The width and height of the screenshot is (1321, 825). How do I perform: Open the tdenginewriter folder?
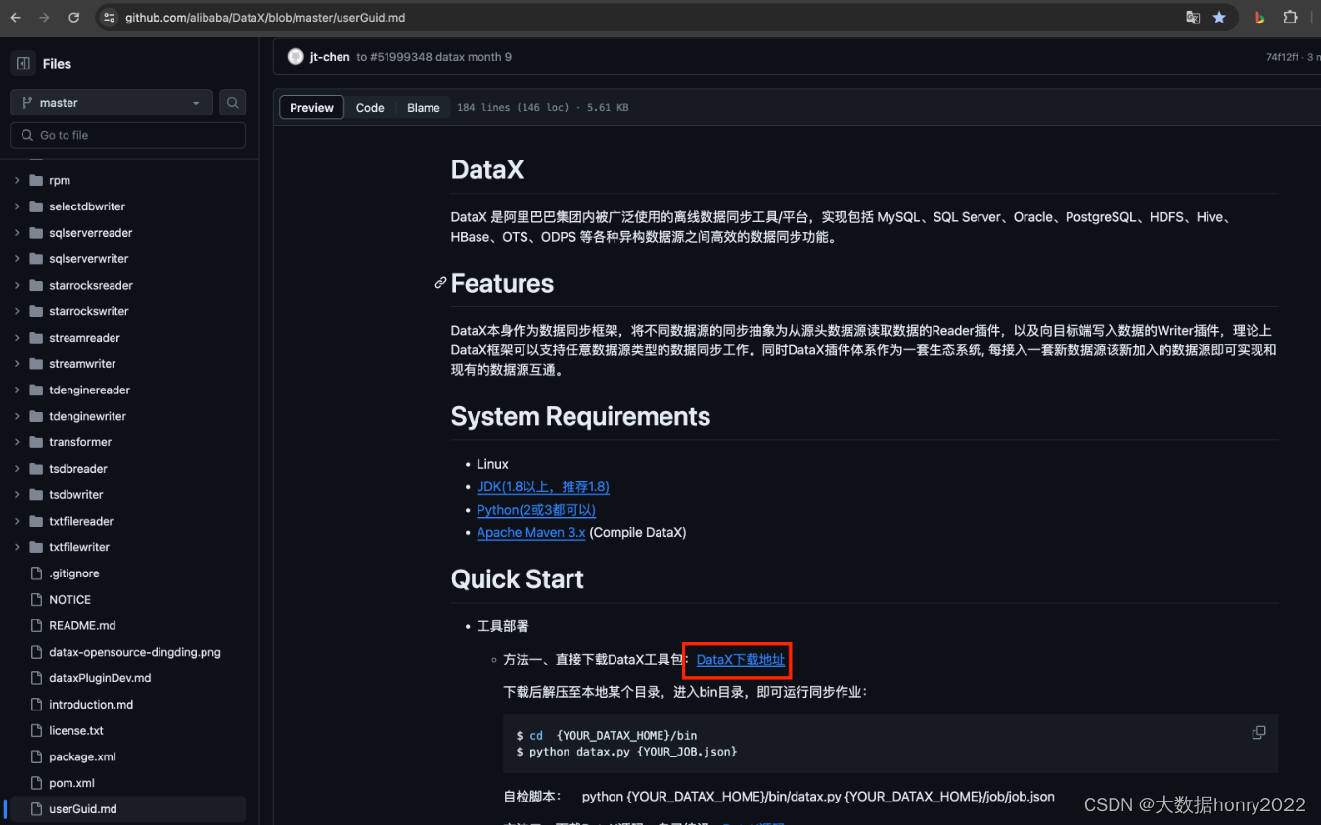click(87, 417)
